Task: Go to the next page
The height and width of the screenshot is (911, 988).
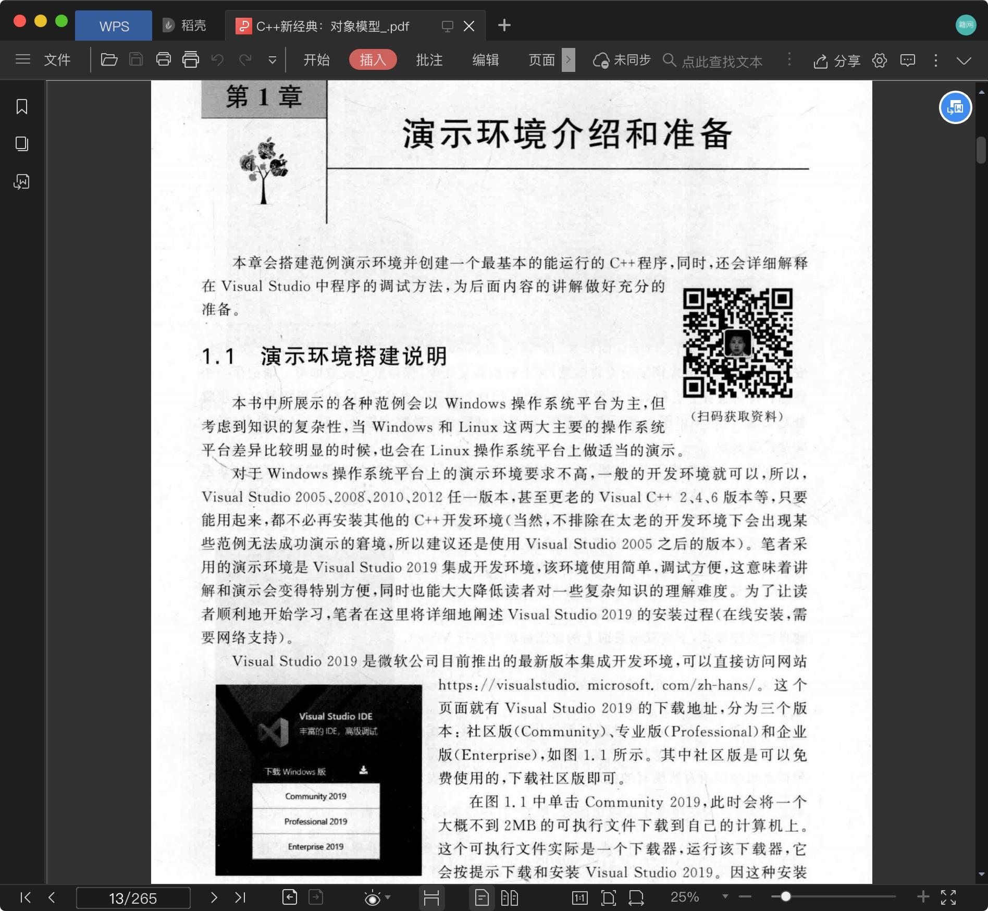Action: point(214,897)
